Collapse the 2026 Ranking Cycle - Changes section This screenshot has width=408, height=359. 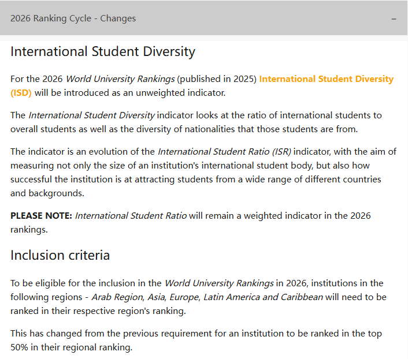click(203, 18)
